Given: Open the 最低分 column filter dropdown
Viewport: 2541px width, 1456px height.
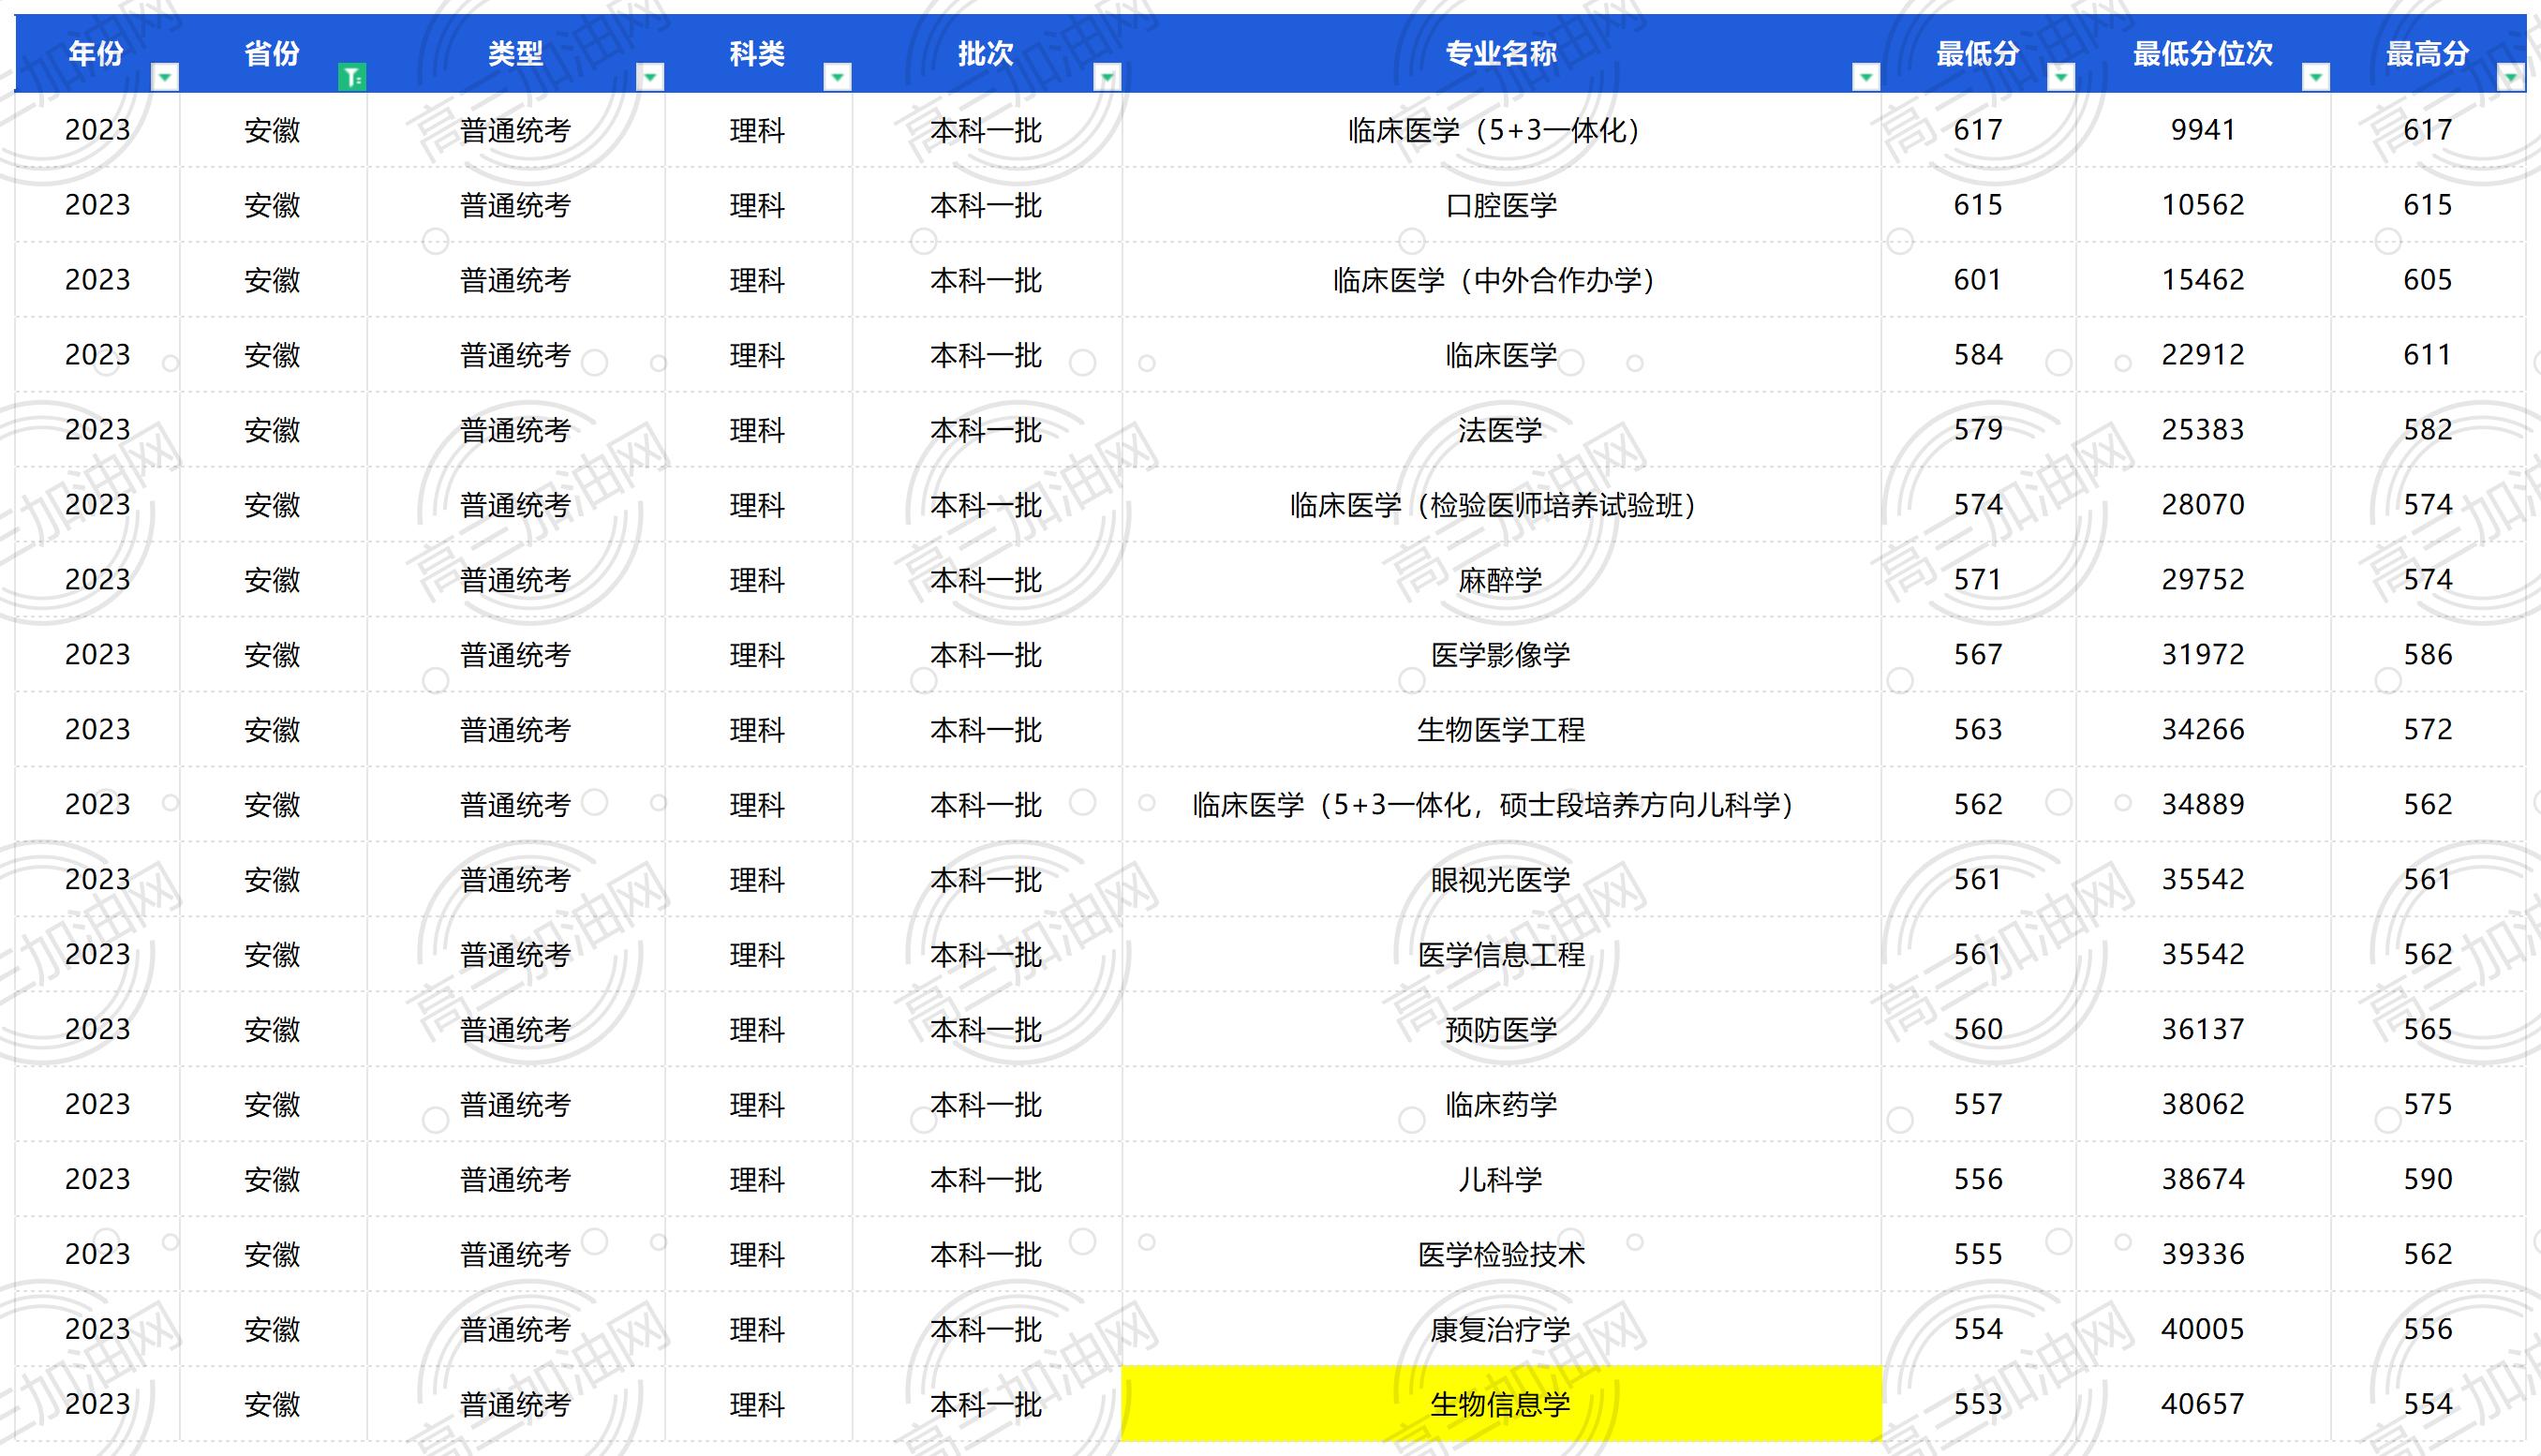Looking at the screenshot, I should (2061, 77).
